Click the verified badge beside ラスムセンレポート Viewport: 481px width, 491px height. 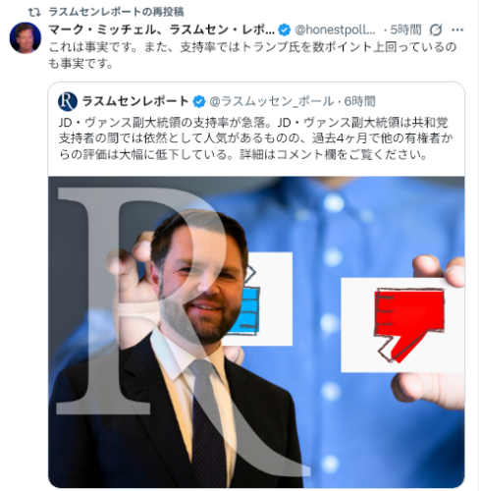pos(198,101)
